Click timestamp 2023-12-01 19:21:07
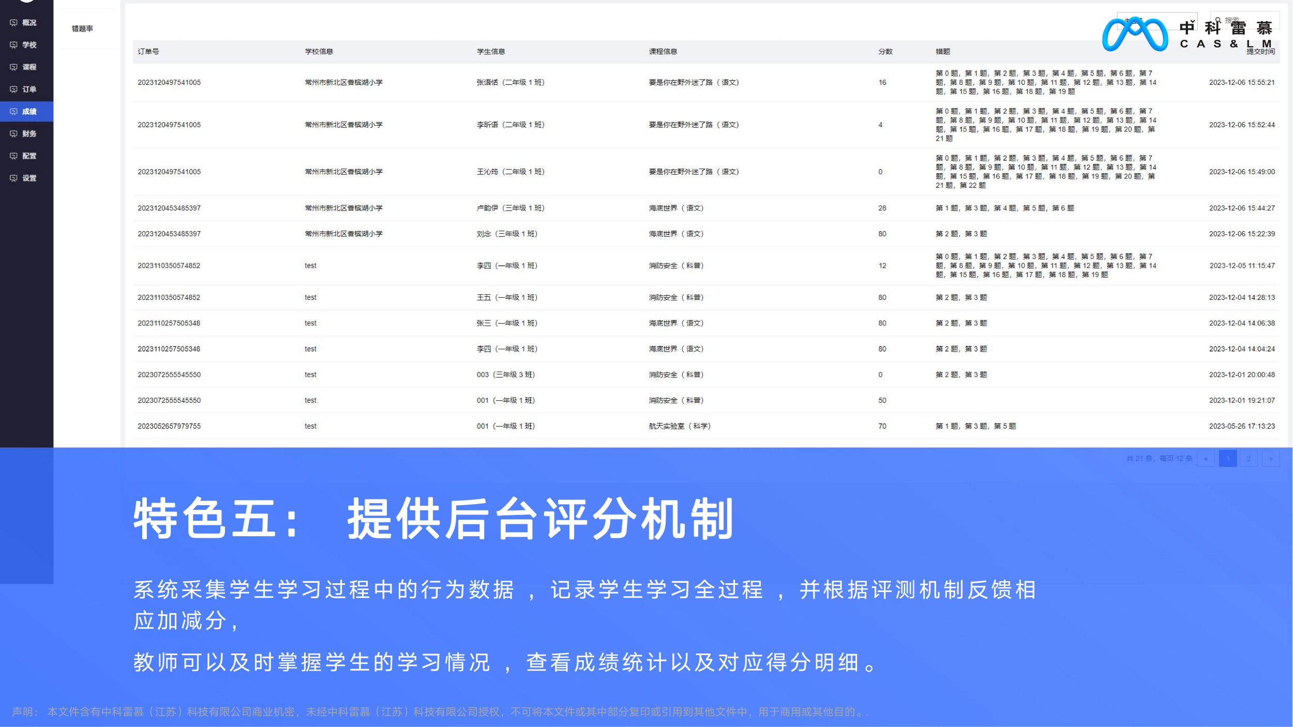Screen dimensions: 1293x727 1242,401
